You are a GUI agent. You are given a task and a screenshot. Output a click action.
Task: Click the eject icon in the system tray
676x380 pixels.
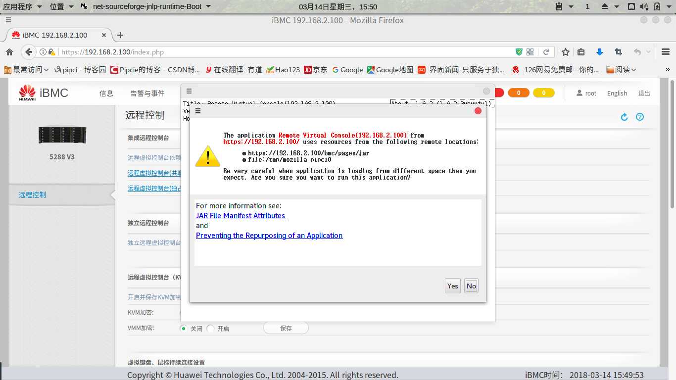[x=604, y=6]
